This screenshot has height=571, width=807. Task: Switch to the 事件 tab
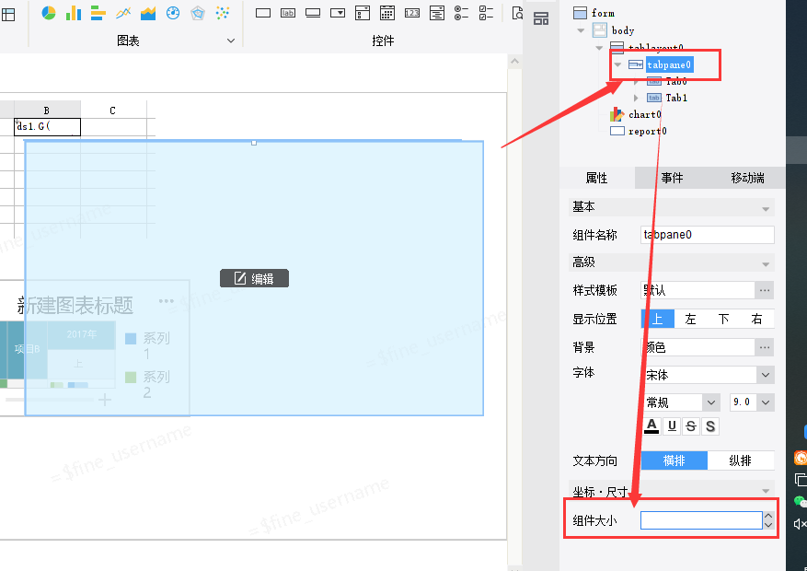pyautogui.click(x=672, y=178)
